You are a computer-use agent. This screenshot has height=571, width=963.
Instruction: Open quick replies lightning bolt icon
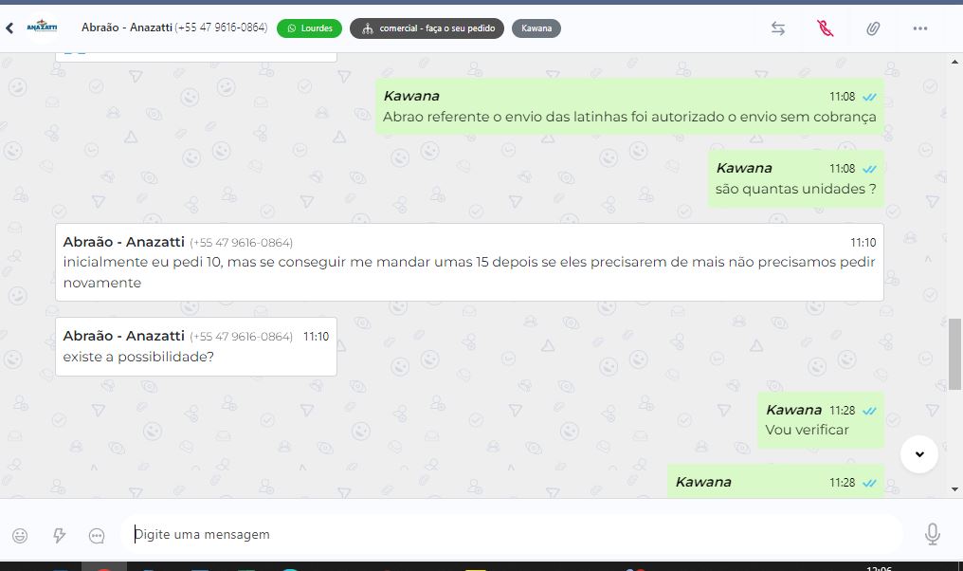click(59, 535)
